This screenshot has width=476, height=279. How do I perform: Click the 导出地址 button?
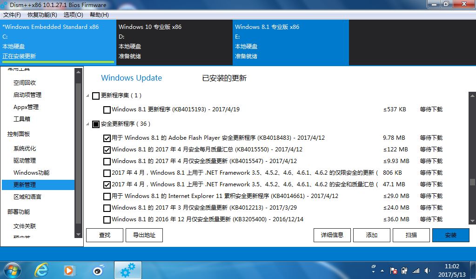pos(144,235)
